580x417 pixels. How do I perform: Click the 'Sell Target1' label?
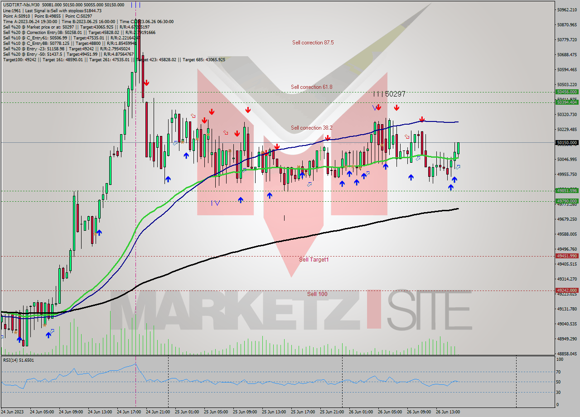pos(314,260)
